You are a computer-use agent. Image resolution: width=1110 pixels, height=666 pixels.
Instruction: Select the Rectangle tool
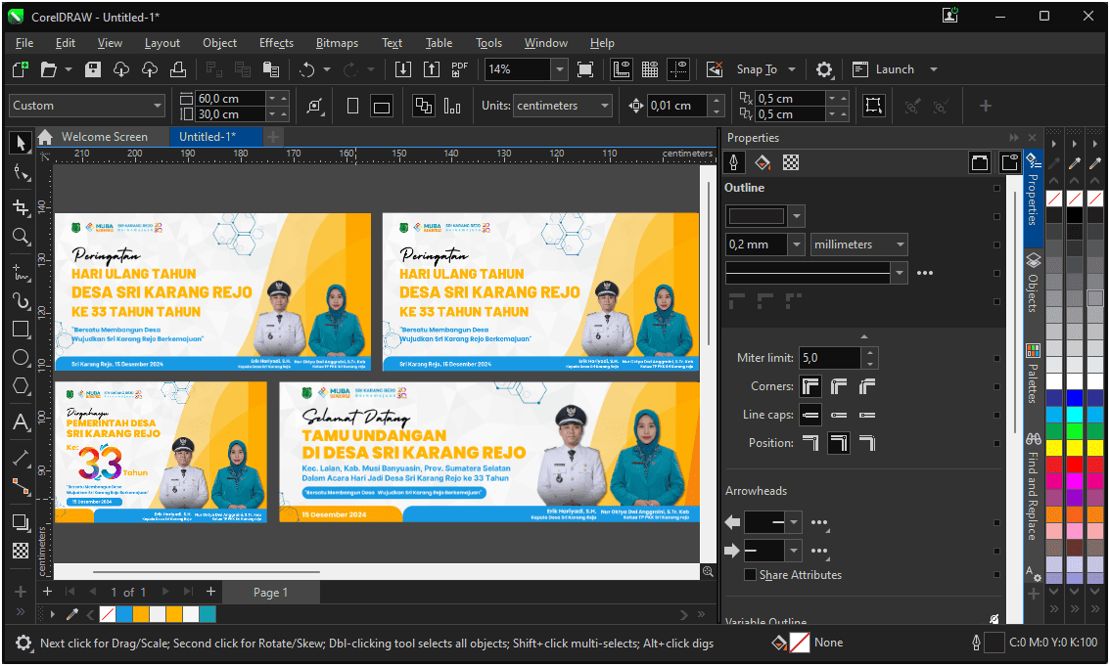pyautogui.click(x=21, y=330)
